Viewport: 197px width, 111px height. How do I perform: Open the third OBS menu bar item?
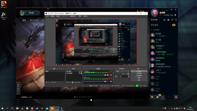click(58, 16)
